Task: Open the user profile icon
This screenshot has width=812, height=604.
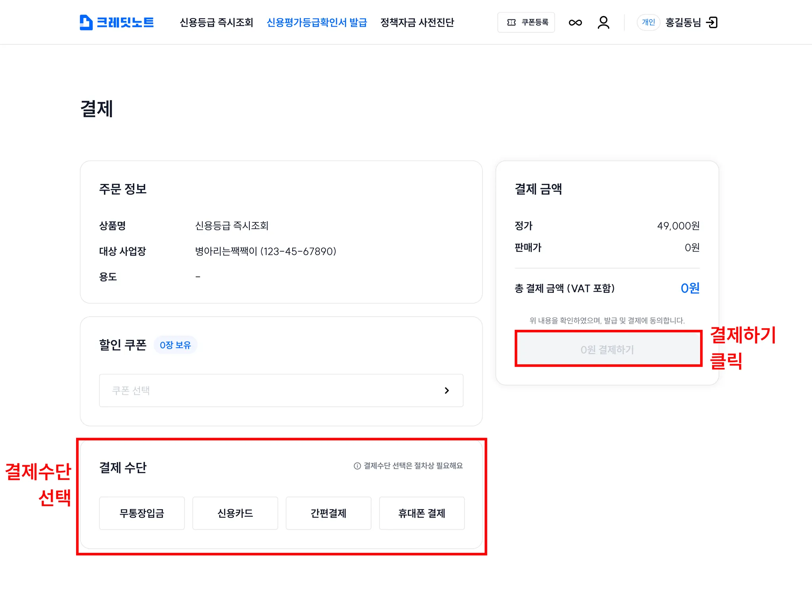Action: 603,23
